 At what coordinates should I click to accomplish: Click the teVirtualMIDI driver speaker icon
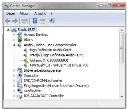click(25, 65)
